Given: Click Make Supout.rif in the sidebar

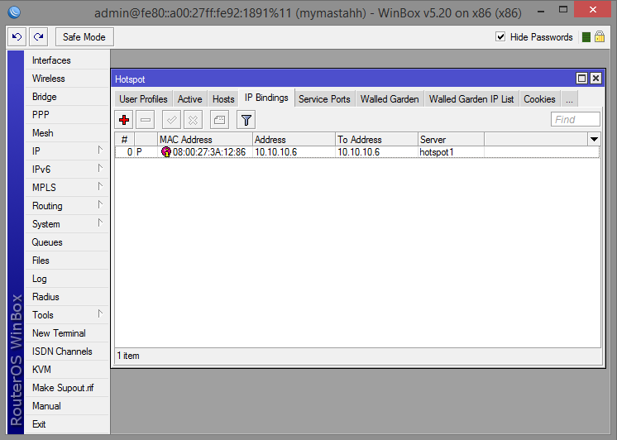Looking at the screenshot, I should coord(67,388).
